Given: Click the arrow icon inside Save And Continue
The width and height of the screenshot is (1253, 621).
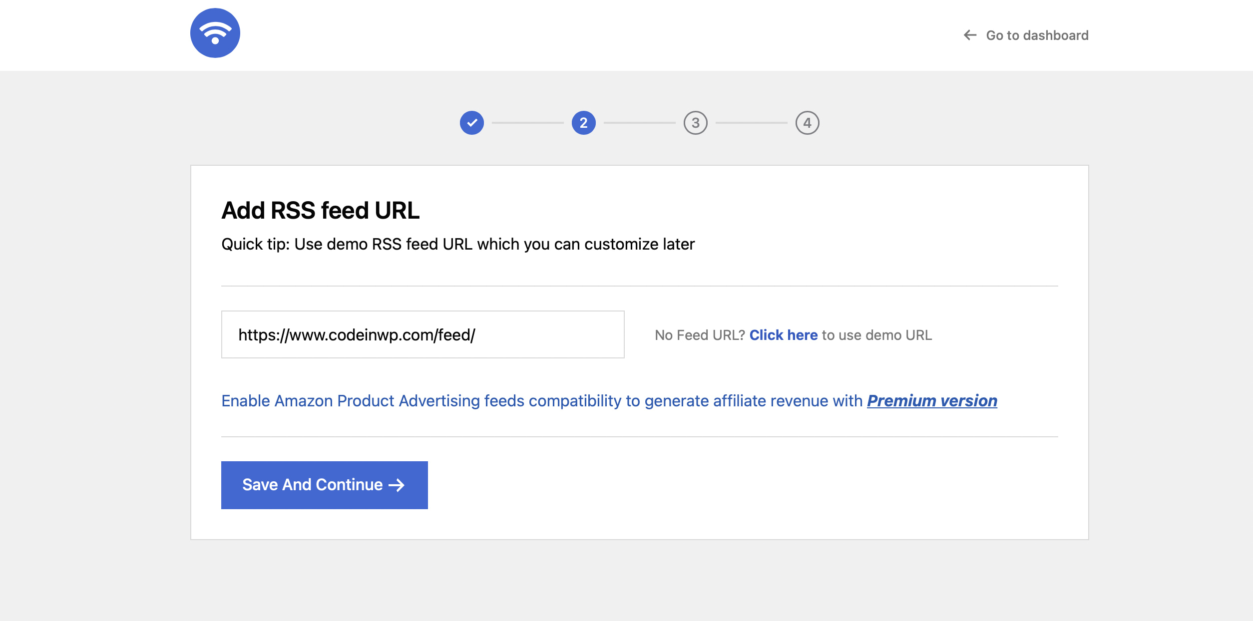Looking at the screenshot, I should click(x=396, y=485).
